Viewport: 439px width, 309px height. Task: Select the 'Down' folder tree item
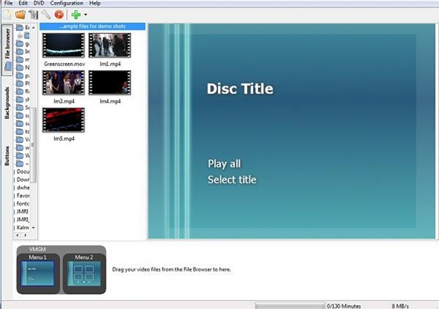pos(22,179)
